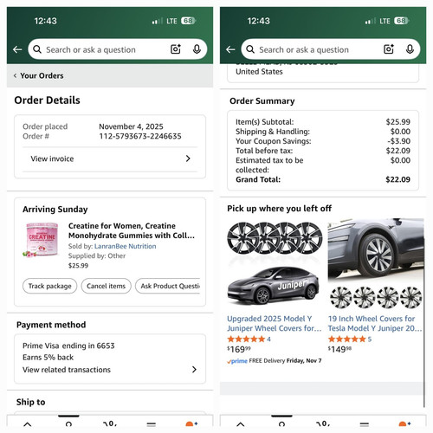Image resolution: width=433 pixels, height=433 pixels.
Task: Start voice search in right search bar
Action: point(410,49)
